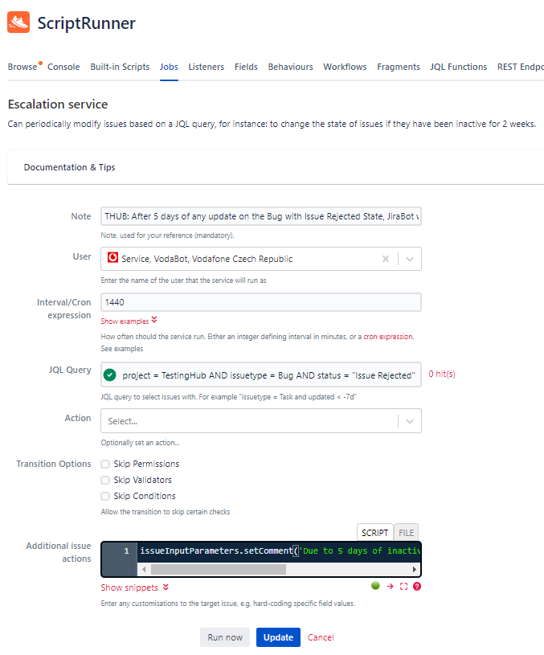Click the Run now button
The width and height of the screenshot is (544, 655).
(x=225, y=637)
